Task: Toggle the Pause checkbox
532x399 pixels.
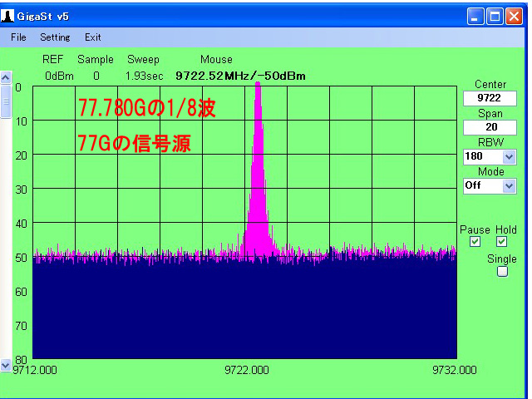Action: coord(475,242)
